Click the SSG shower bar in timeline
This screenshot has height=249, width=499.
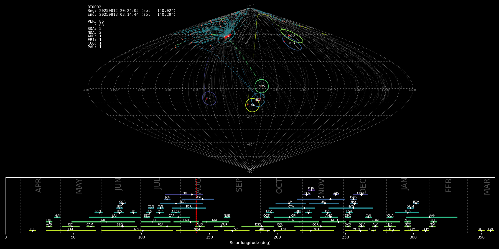tap(119, 226)
